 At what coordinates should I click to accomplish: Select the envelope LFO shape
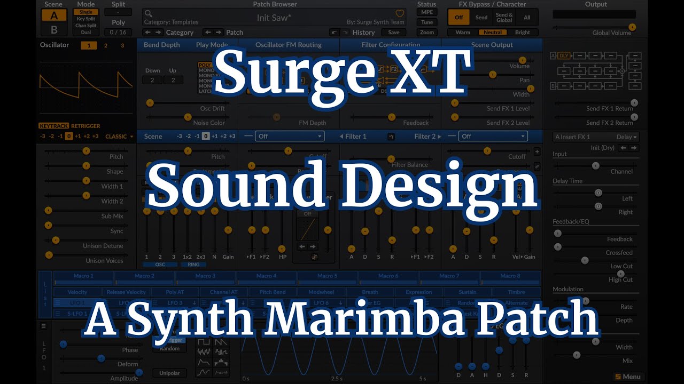pos(204,363)
